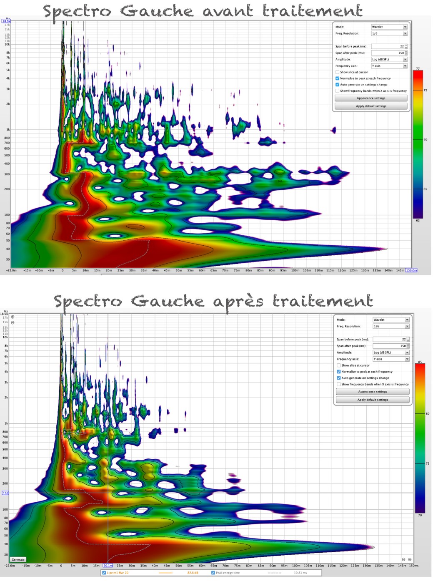Click horizontal zoom-out icon at lower graph's bottom right
The height and width of the screenshot is (584, 433).
[x=403, y=559]
